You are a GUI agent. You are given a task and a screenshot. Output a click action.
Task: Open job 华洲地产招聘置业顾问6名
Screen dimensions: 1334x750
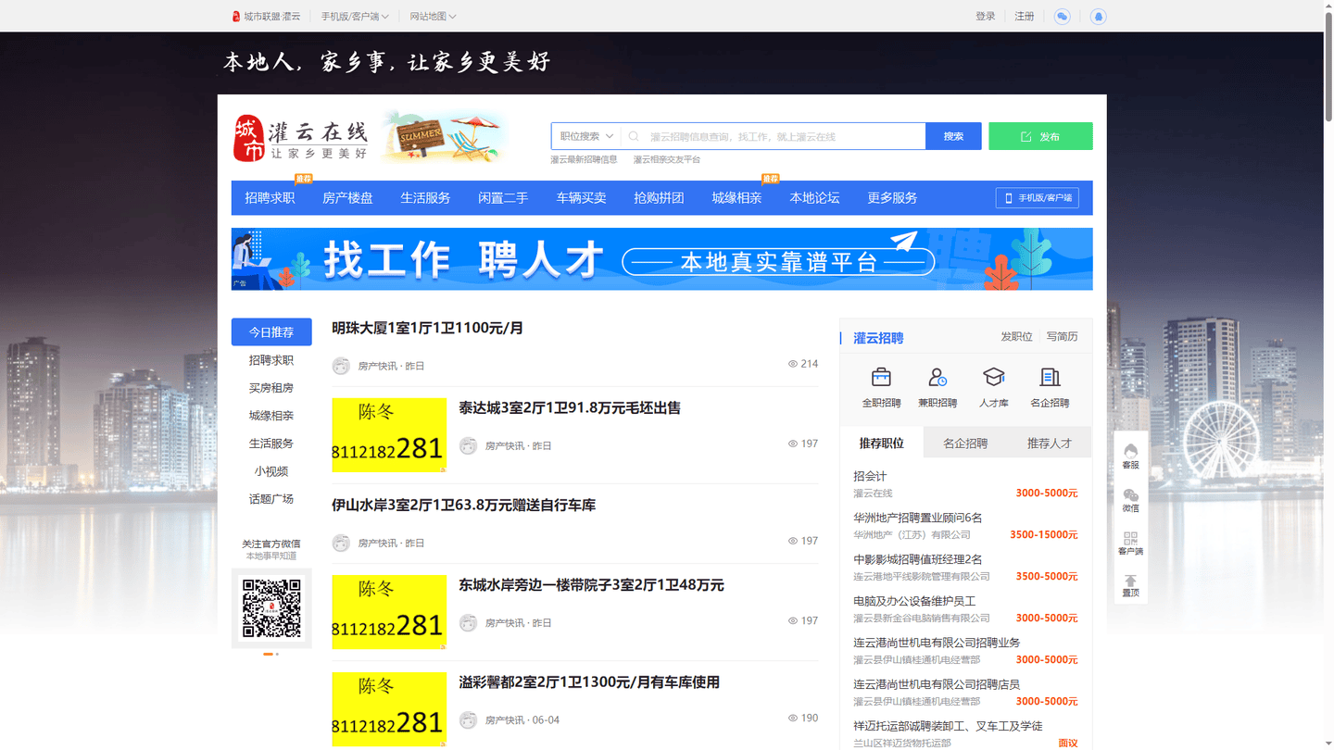point(918,518)
